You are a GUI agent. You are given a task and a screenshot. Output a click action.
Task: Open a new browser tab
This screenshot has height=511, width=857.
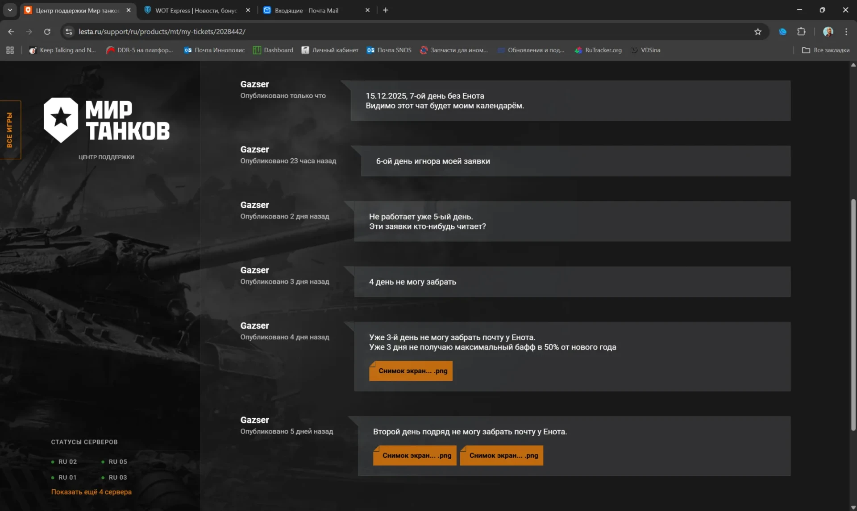tap(386, 10)
